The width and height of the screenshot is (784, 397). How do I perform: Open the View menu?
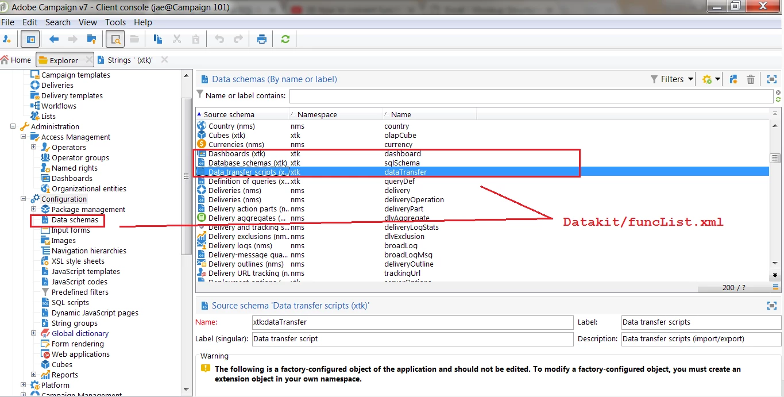[88, 22]
